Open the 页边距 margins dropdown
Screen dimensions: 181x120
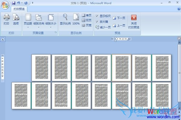[28, 21]
